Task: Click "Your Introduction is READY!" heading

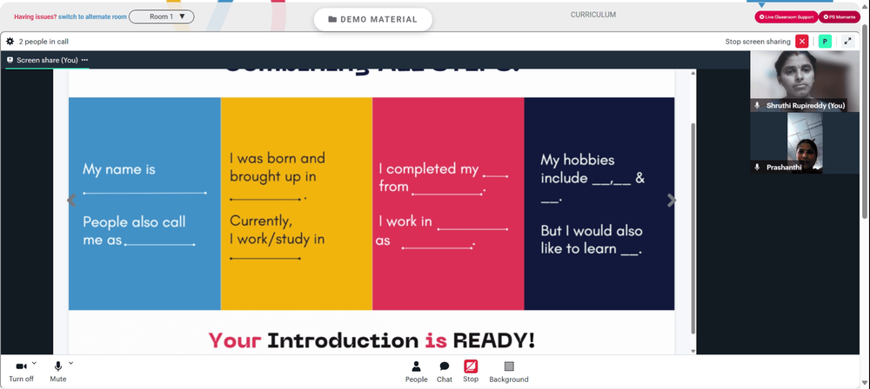Action: coord(371,340)
